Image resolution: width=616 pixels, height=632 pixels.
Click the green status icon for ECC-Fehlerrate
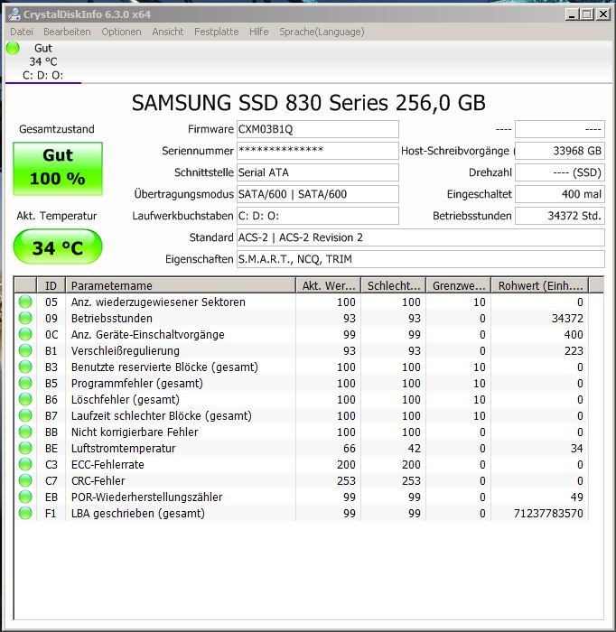click(25, 464)
